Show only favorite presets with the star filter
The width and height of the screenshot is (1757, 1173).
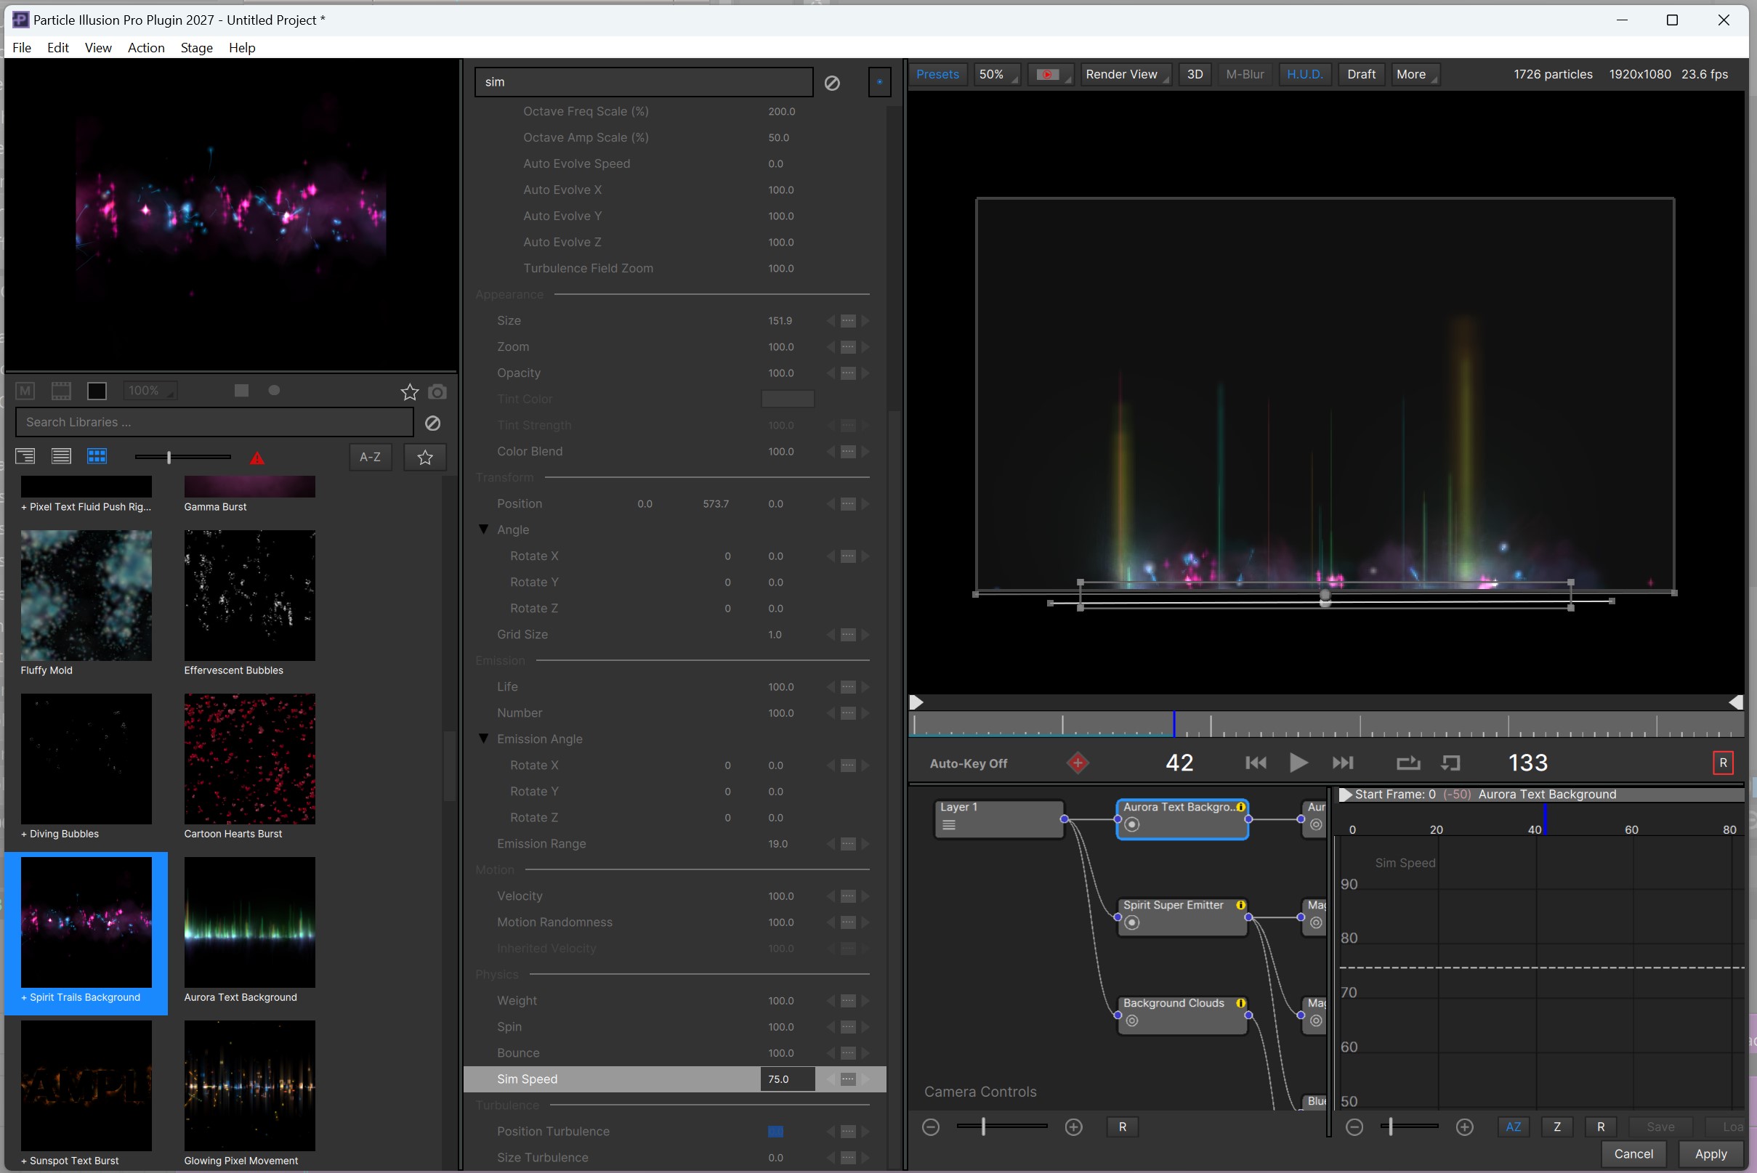425,457
